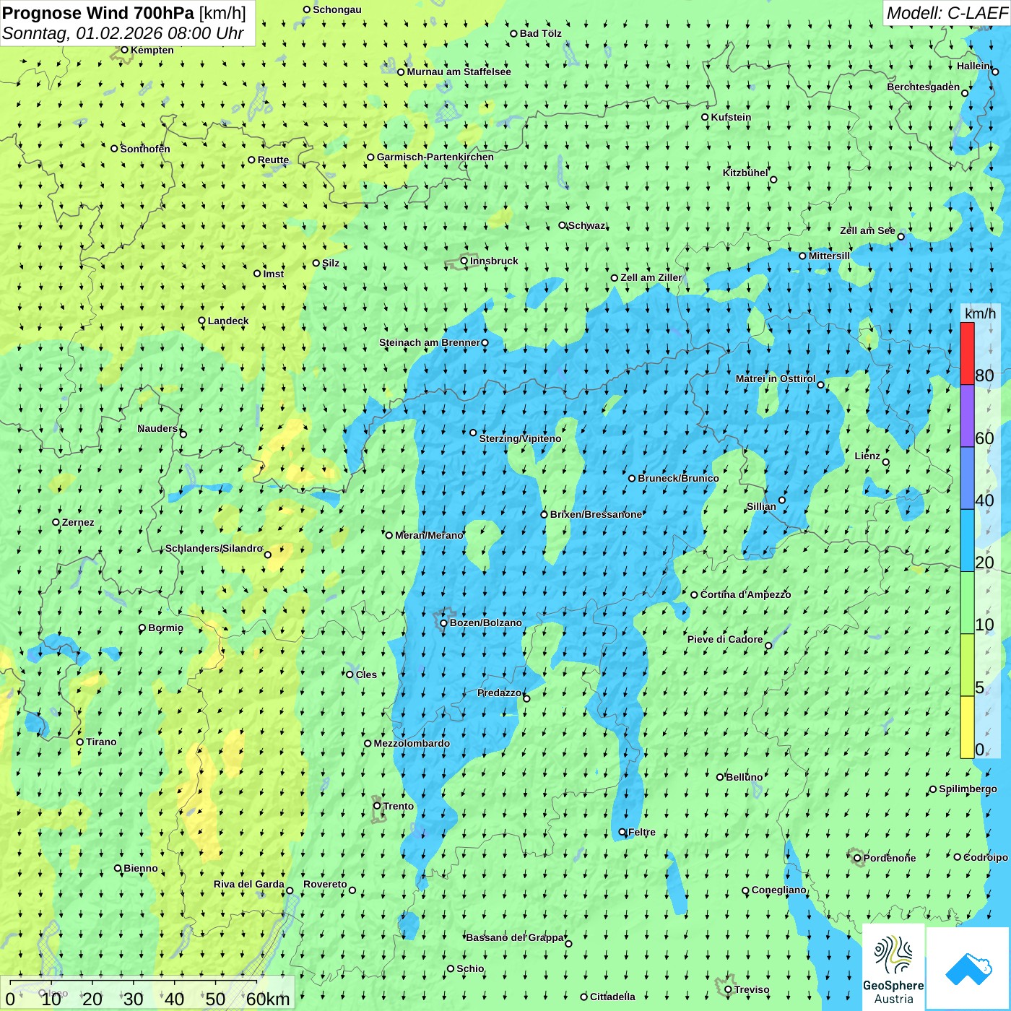This screenshot has width=1011, height=1011.
Task: Click the 'Mezzolombardo' label
Action: click(412, 743)
